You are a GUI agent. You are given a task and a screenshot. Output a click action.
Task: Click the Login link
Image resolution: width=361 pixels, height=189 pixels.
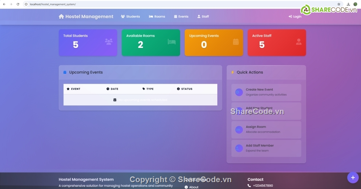pos(295,16)
